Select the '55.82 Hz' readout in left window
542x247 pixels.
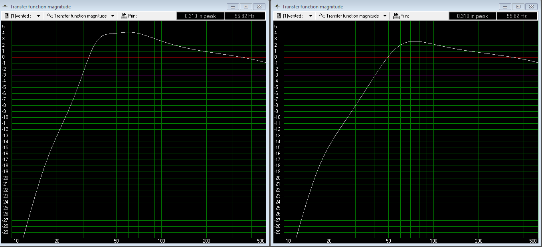(245, 16)
